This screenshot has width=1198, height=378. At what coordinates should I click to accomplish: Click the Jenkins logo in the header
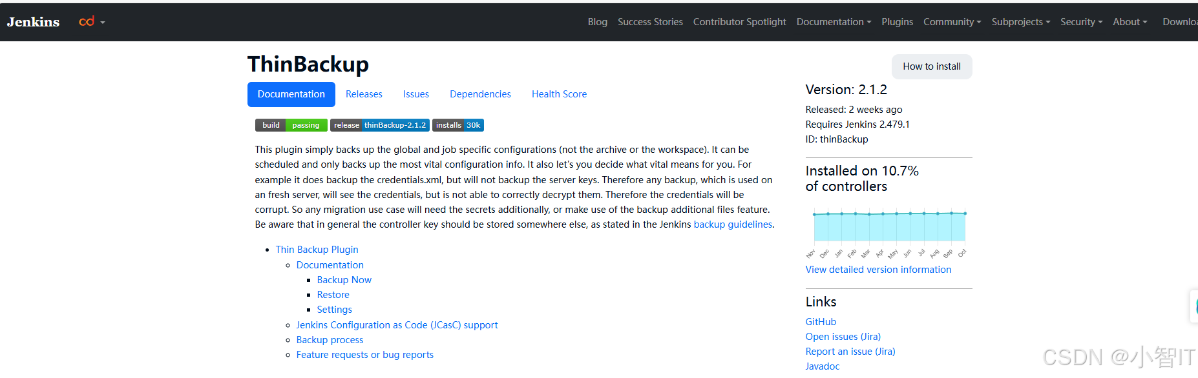coord(33,22)
